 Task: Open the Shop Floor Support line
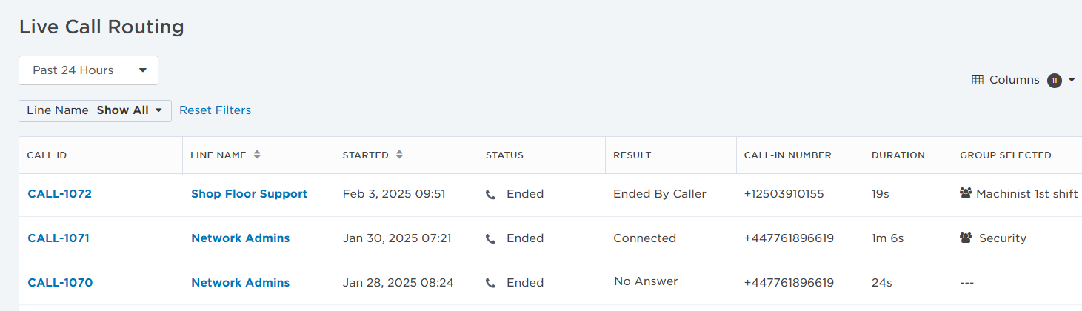pyautogui.click(x=249, y=194)
